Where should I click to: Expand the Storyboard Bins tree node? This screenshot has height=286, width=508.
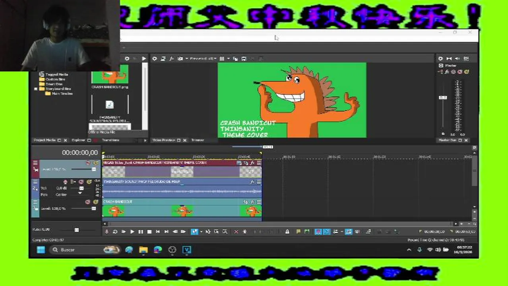pyautogui.click(x=36, y=89)
